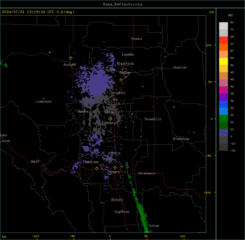This screenshot has height=240, width=245.
Task: Click the Ponoka label
Action: coord(136,39)
